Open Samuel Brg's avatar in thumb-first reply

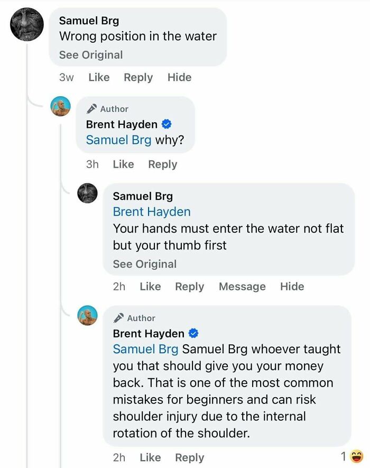click(x=88, y=194)
